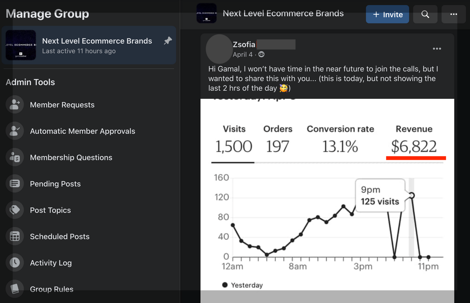This screenshot has width=470, height=303.
Task: Click the Group Rules book icon
Action: (x=15, y=289)
